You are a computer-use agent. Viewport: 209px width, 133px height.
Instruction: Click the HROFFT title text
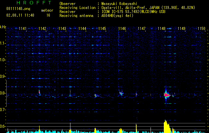[x=34, y=3]
